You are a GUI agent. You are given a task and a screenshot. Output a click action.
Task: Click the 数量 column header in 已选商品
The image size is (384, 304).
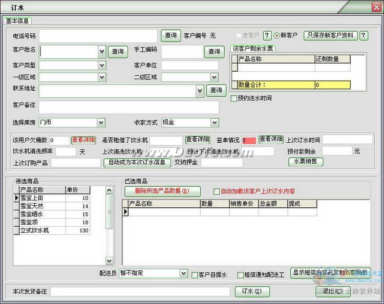coord(215,204)
